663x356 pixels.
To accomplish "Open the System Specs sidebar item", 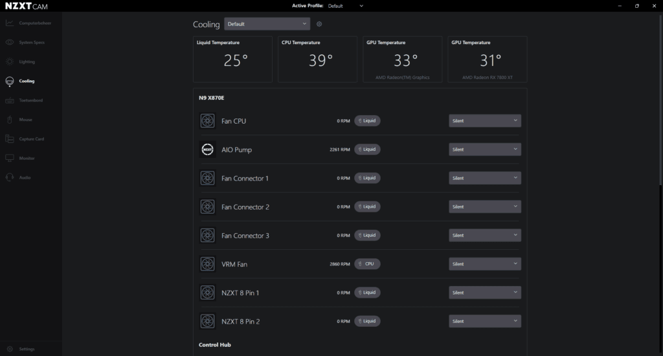I will pyautogui.click(x=25, y=42).
